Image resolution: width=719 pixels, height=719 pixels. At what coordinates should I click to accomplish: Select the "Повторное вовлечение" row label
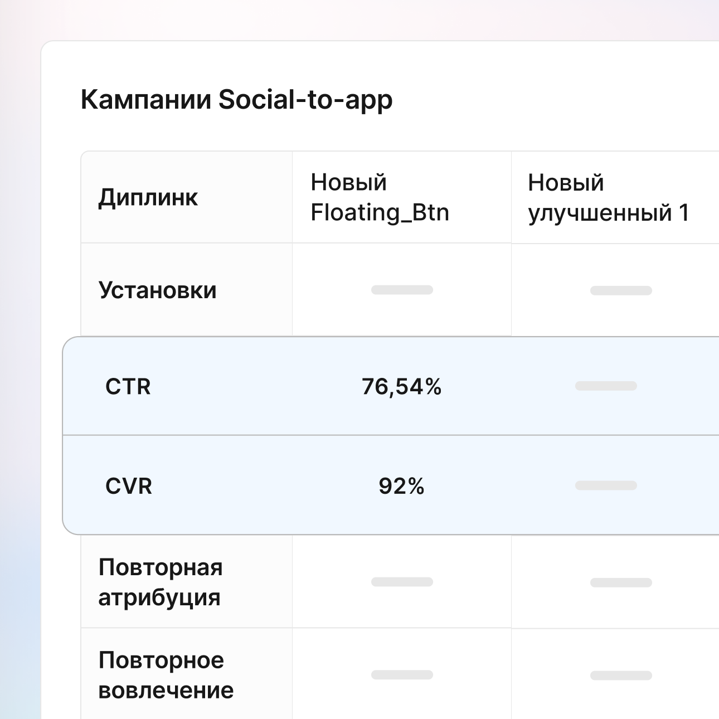pyautogui.click(x=166, y=675)
